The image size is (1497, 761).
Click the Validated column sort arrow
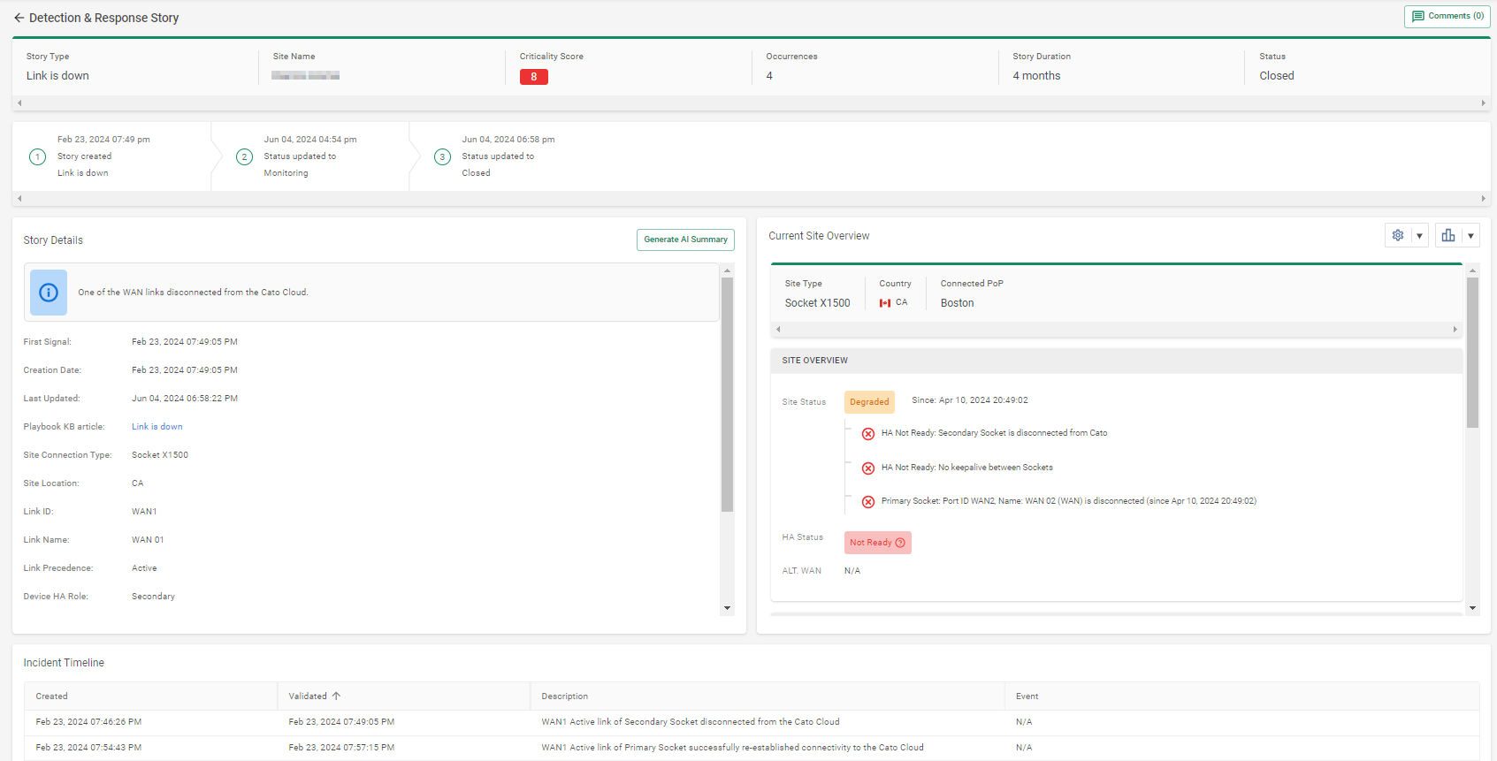(336, 696)
